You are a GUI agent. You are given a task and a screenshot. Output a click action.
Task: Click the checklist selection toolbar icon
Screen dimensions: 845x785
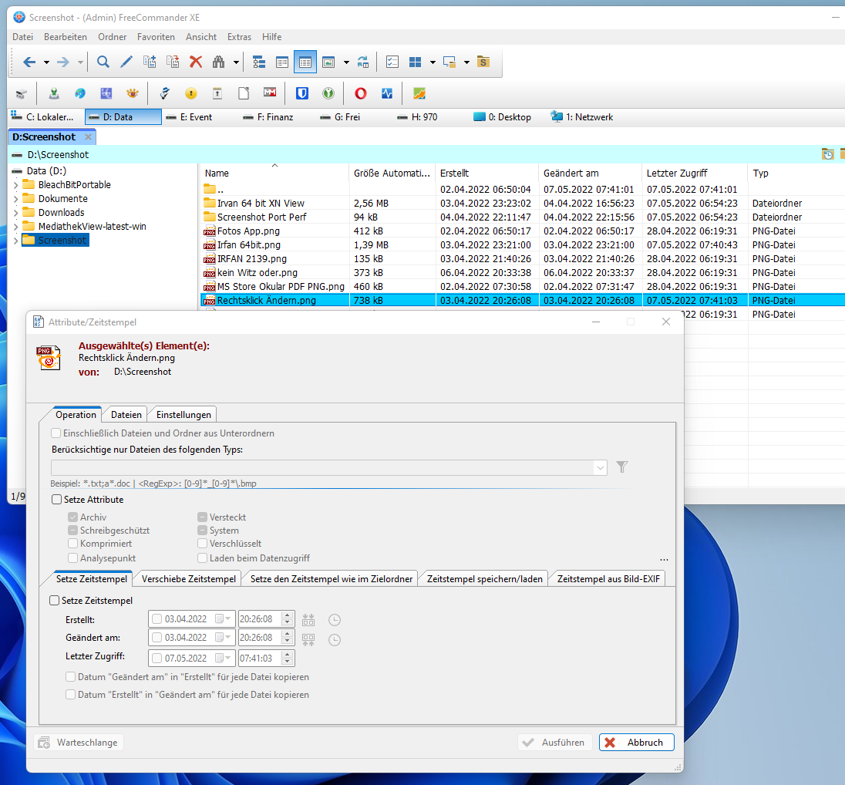click(x=392, y=62)
